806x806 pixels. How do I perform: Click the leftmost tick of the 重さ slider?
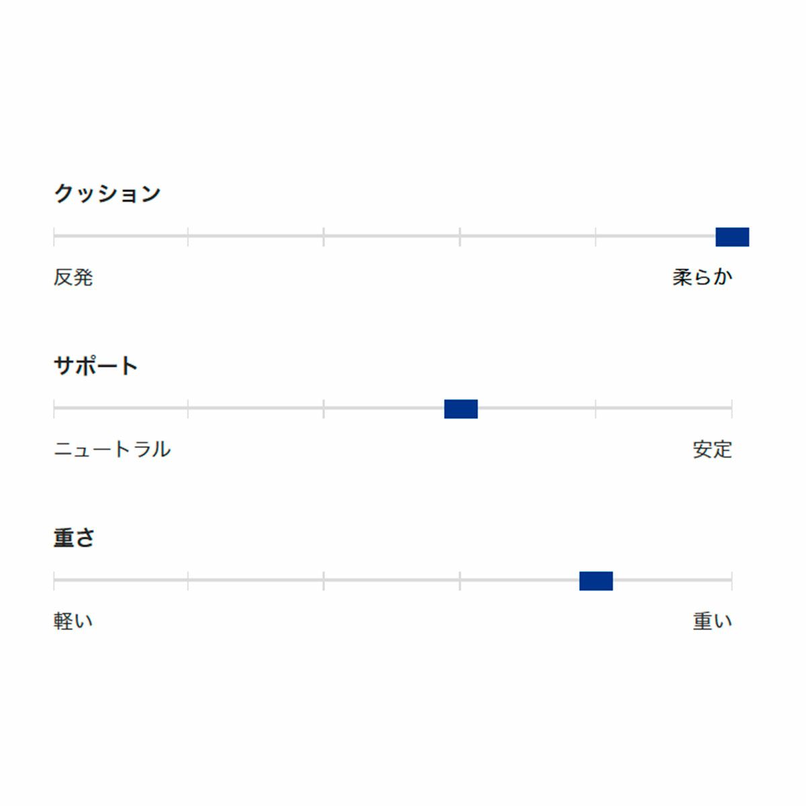pyautogui.click(x=54, y=580)
